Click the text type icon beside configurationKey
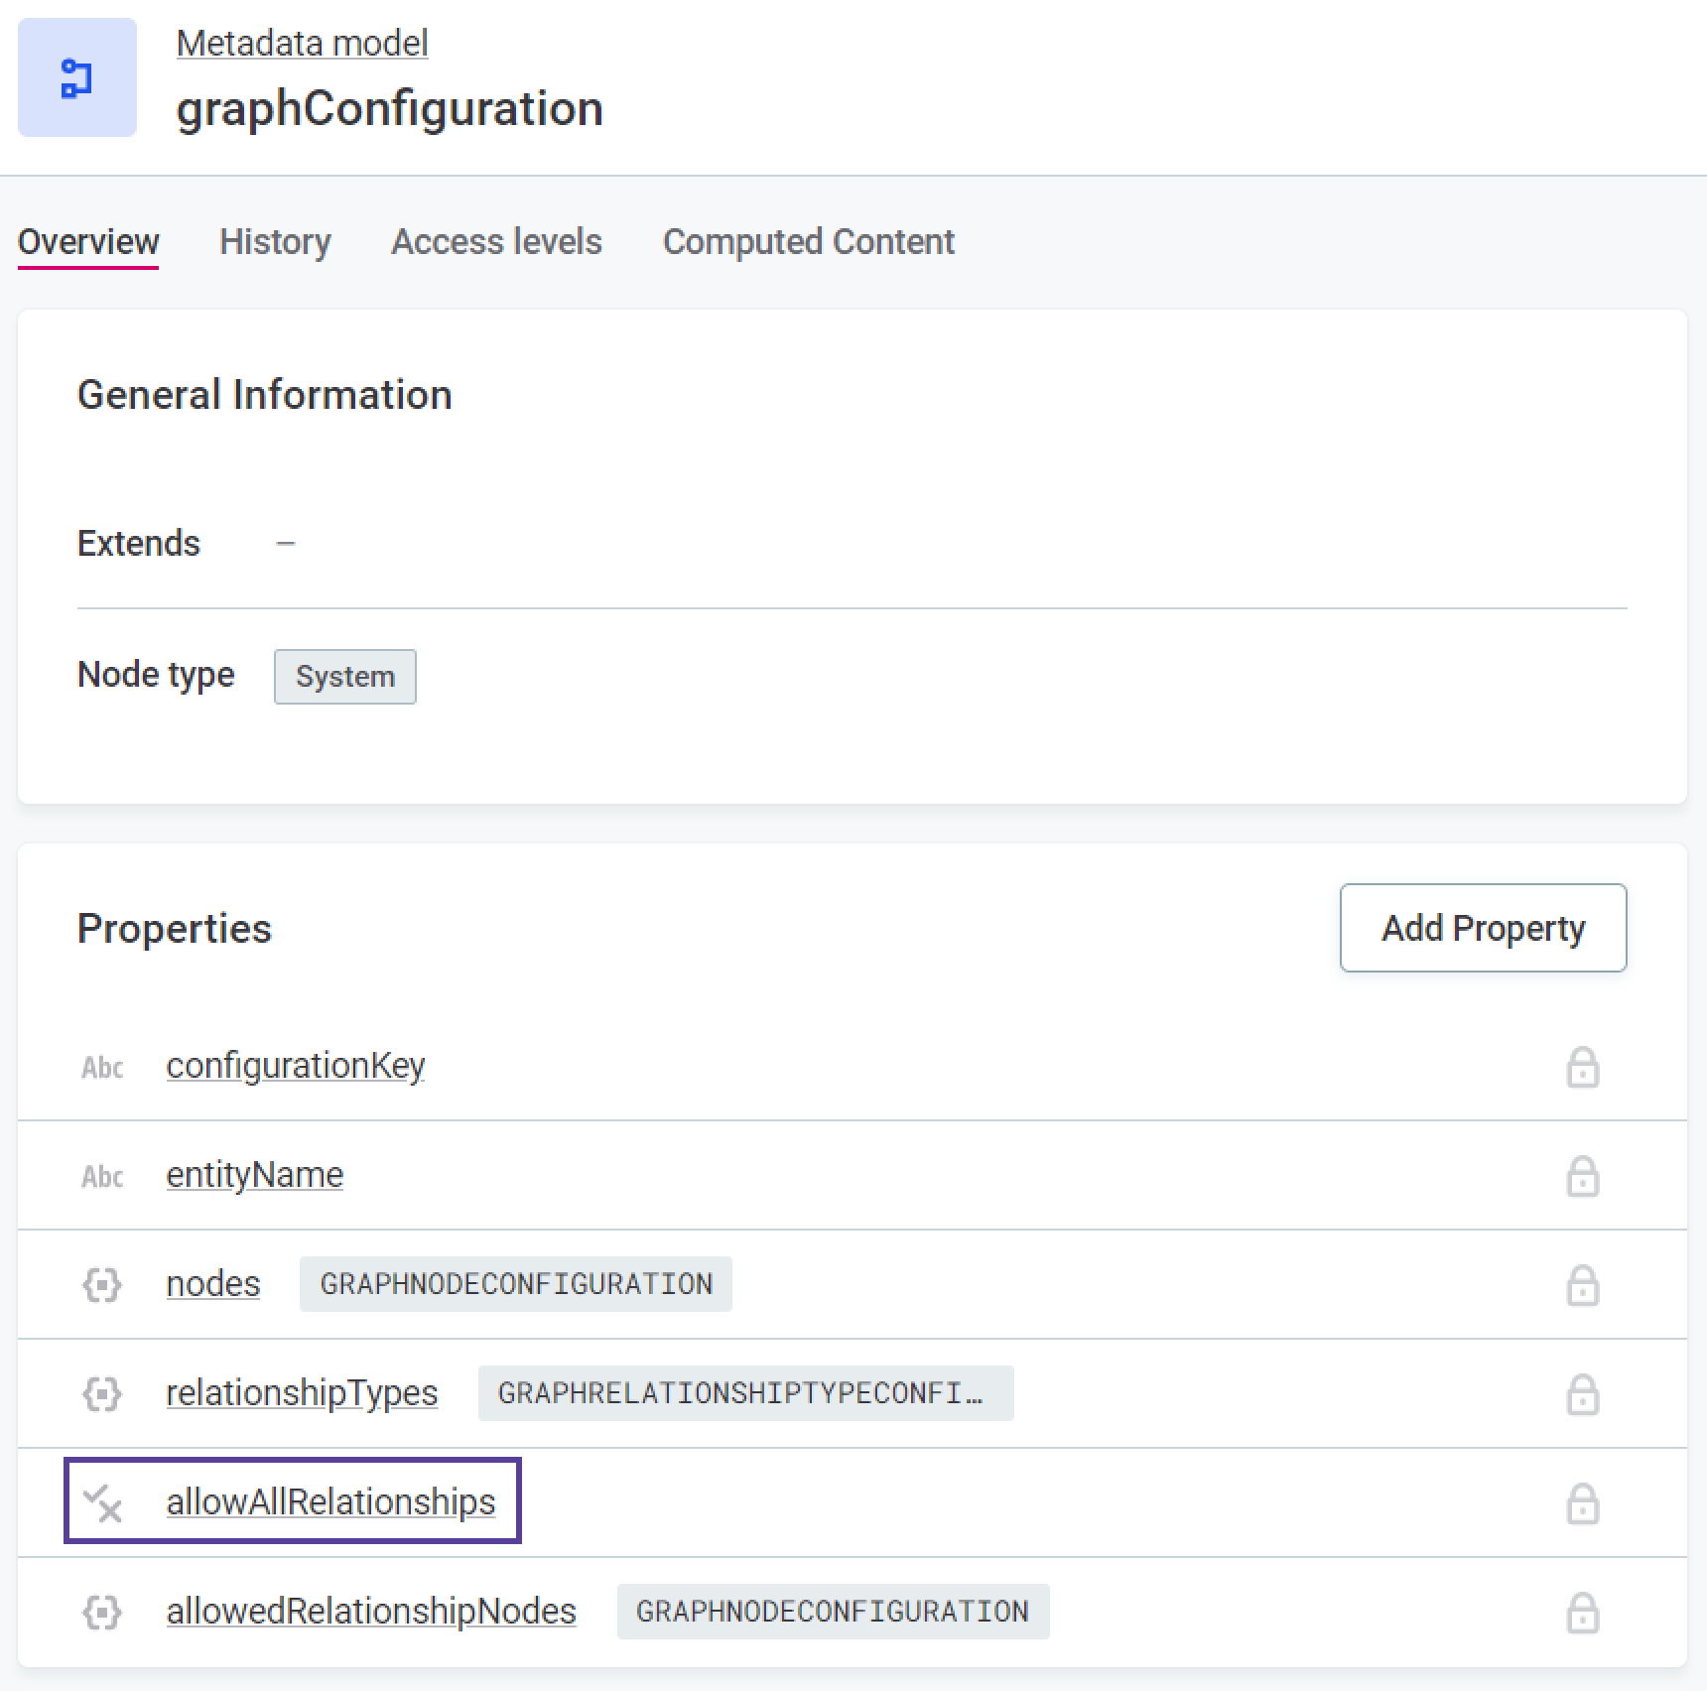The image size is (1707, 1691). 102,1068
